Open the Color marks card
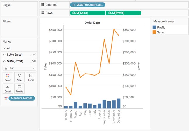189x131 pixels. tap(8, 77)
